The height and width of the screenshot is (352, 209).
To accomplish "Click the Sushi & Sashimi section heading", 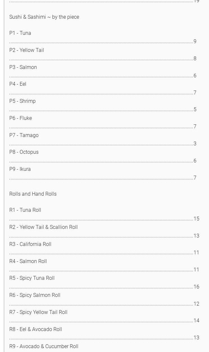I will point(44,17).
